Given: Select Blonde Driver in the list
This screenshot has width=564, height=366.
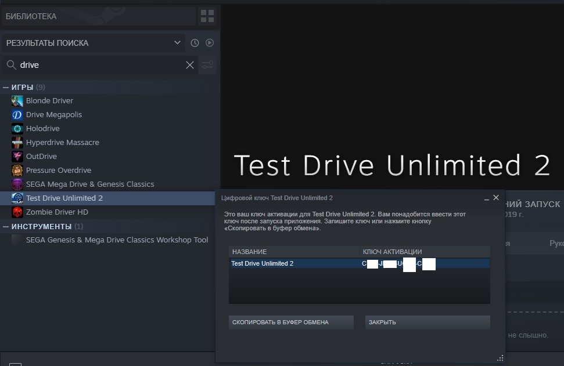Looking at the screenshot, I should coord(109,100).
